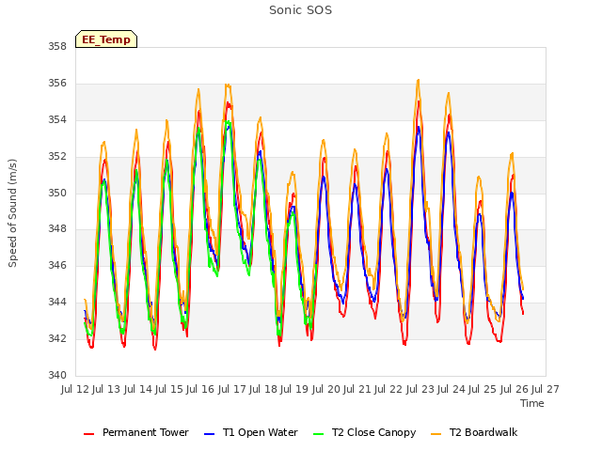The height and width of the screenshot is (451, 602).
Task: Click the Speed of Sound (m/s) axis label
Action: pos(12,213)
